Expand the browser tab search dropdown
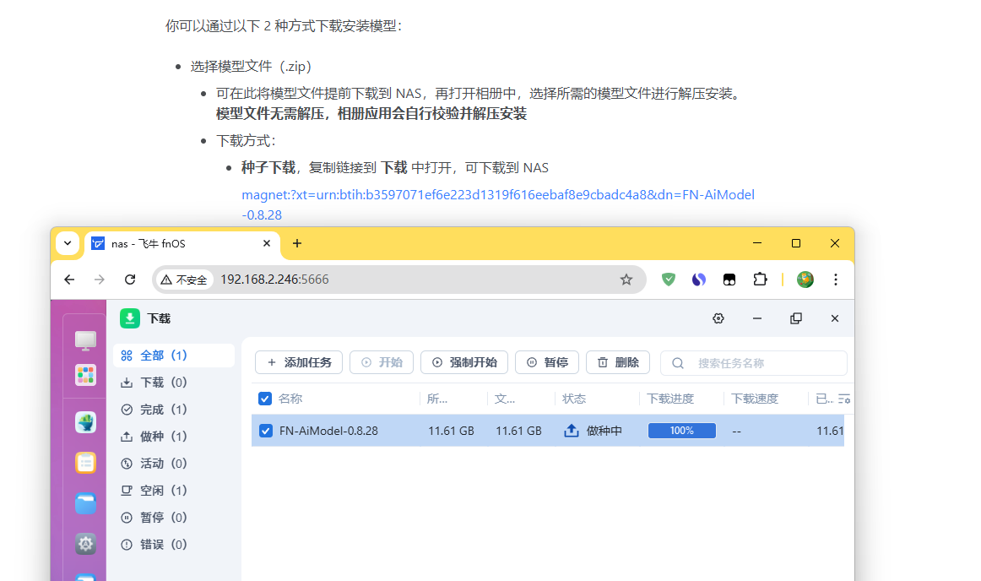Image resolution: width=981 pixels, height=581 pixels. [x=68, y=243]
